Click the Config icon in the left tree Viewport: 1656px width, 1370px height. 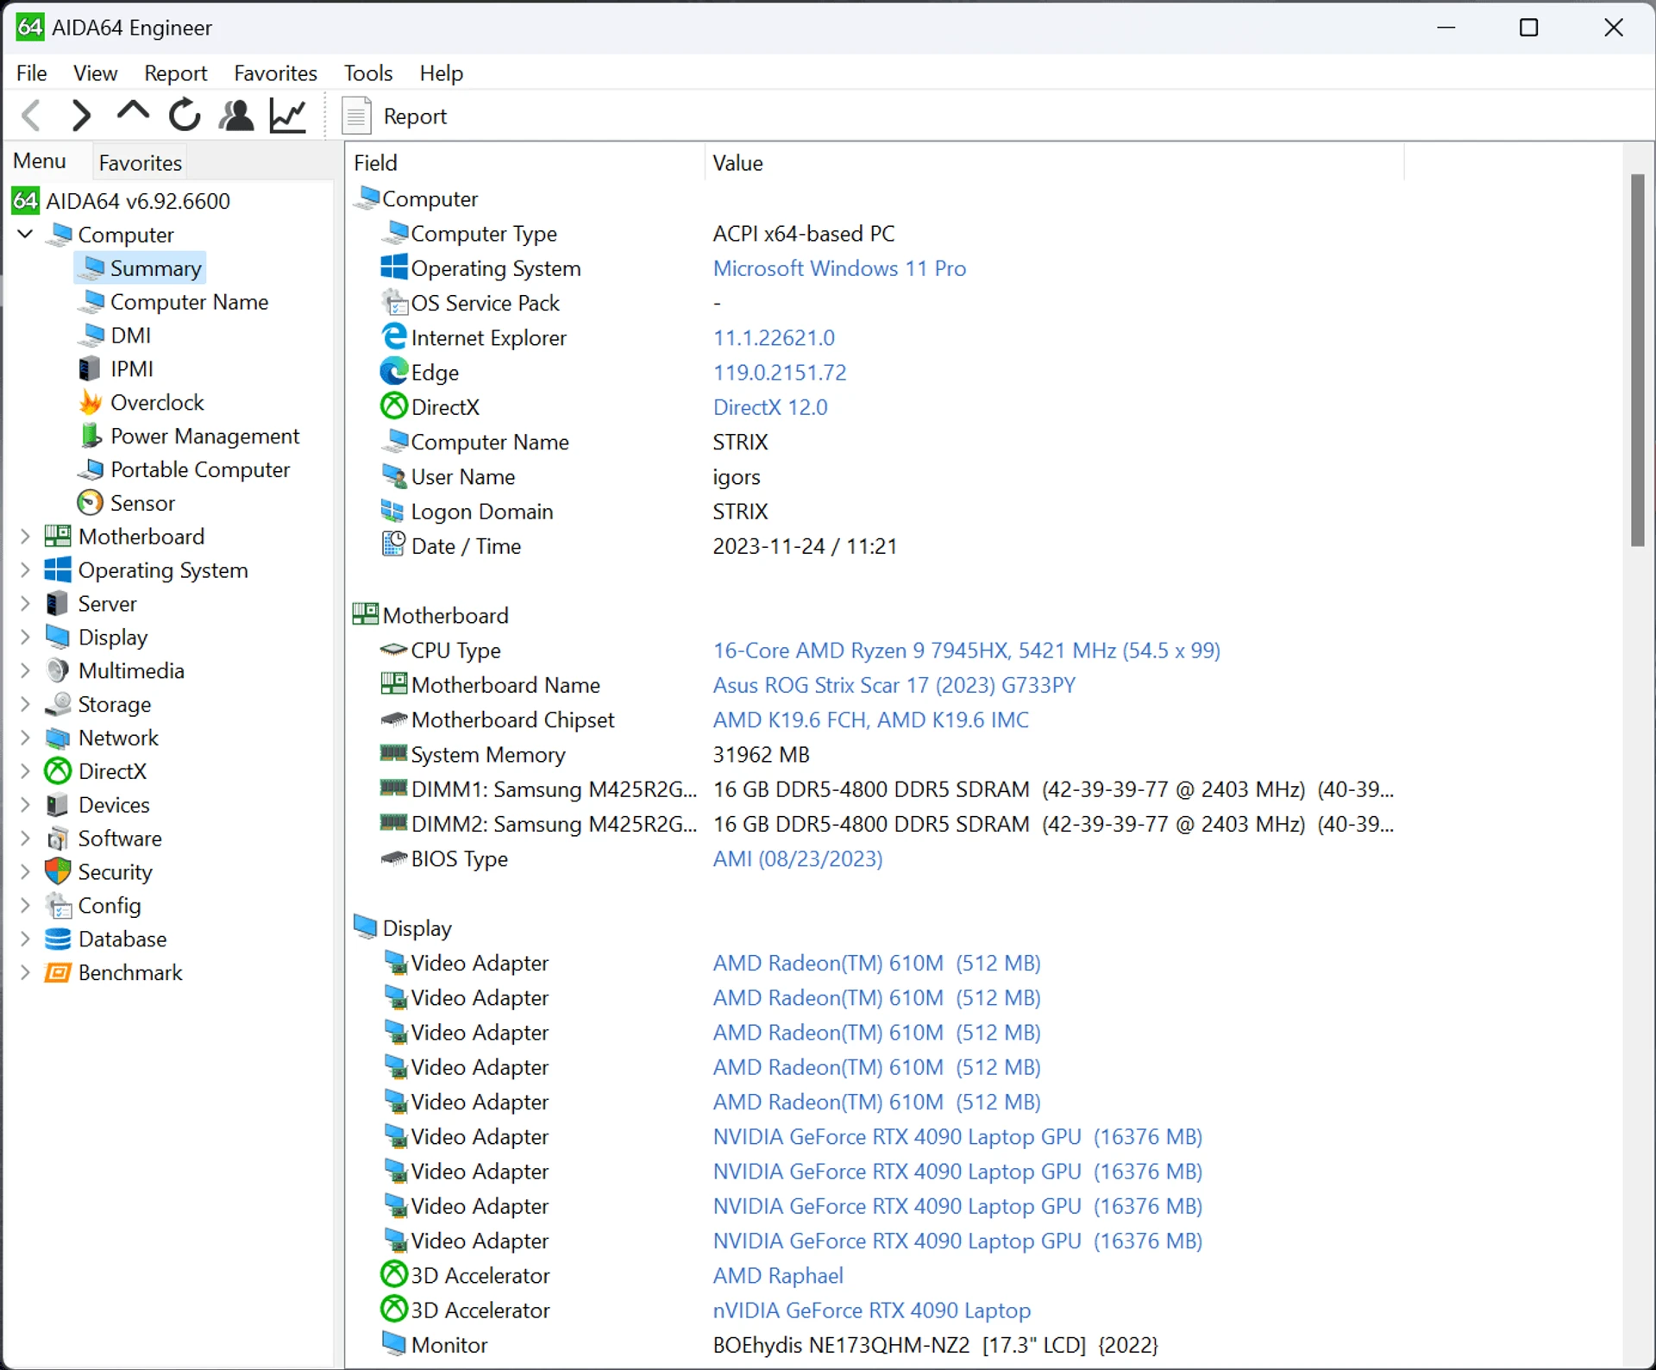(x=58, y=905)
